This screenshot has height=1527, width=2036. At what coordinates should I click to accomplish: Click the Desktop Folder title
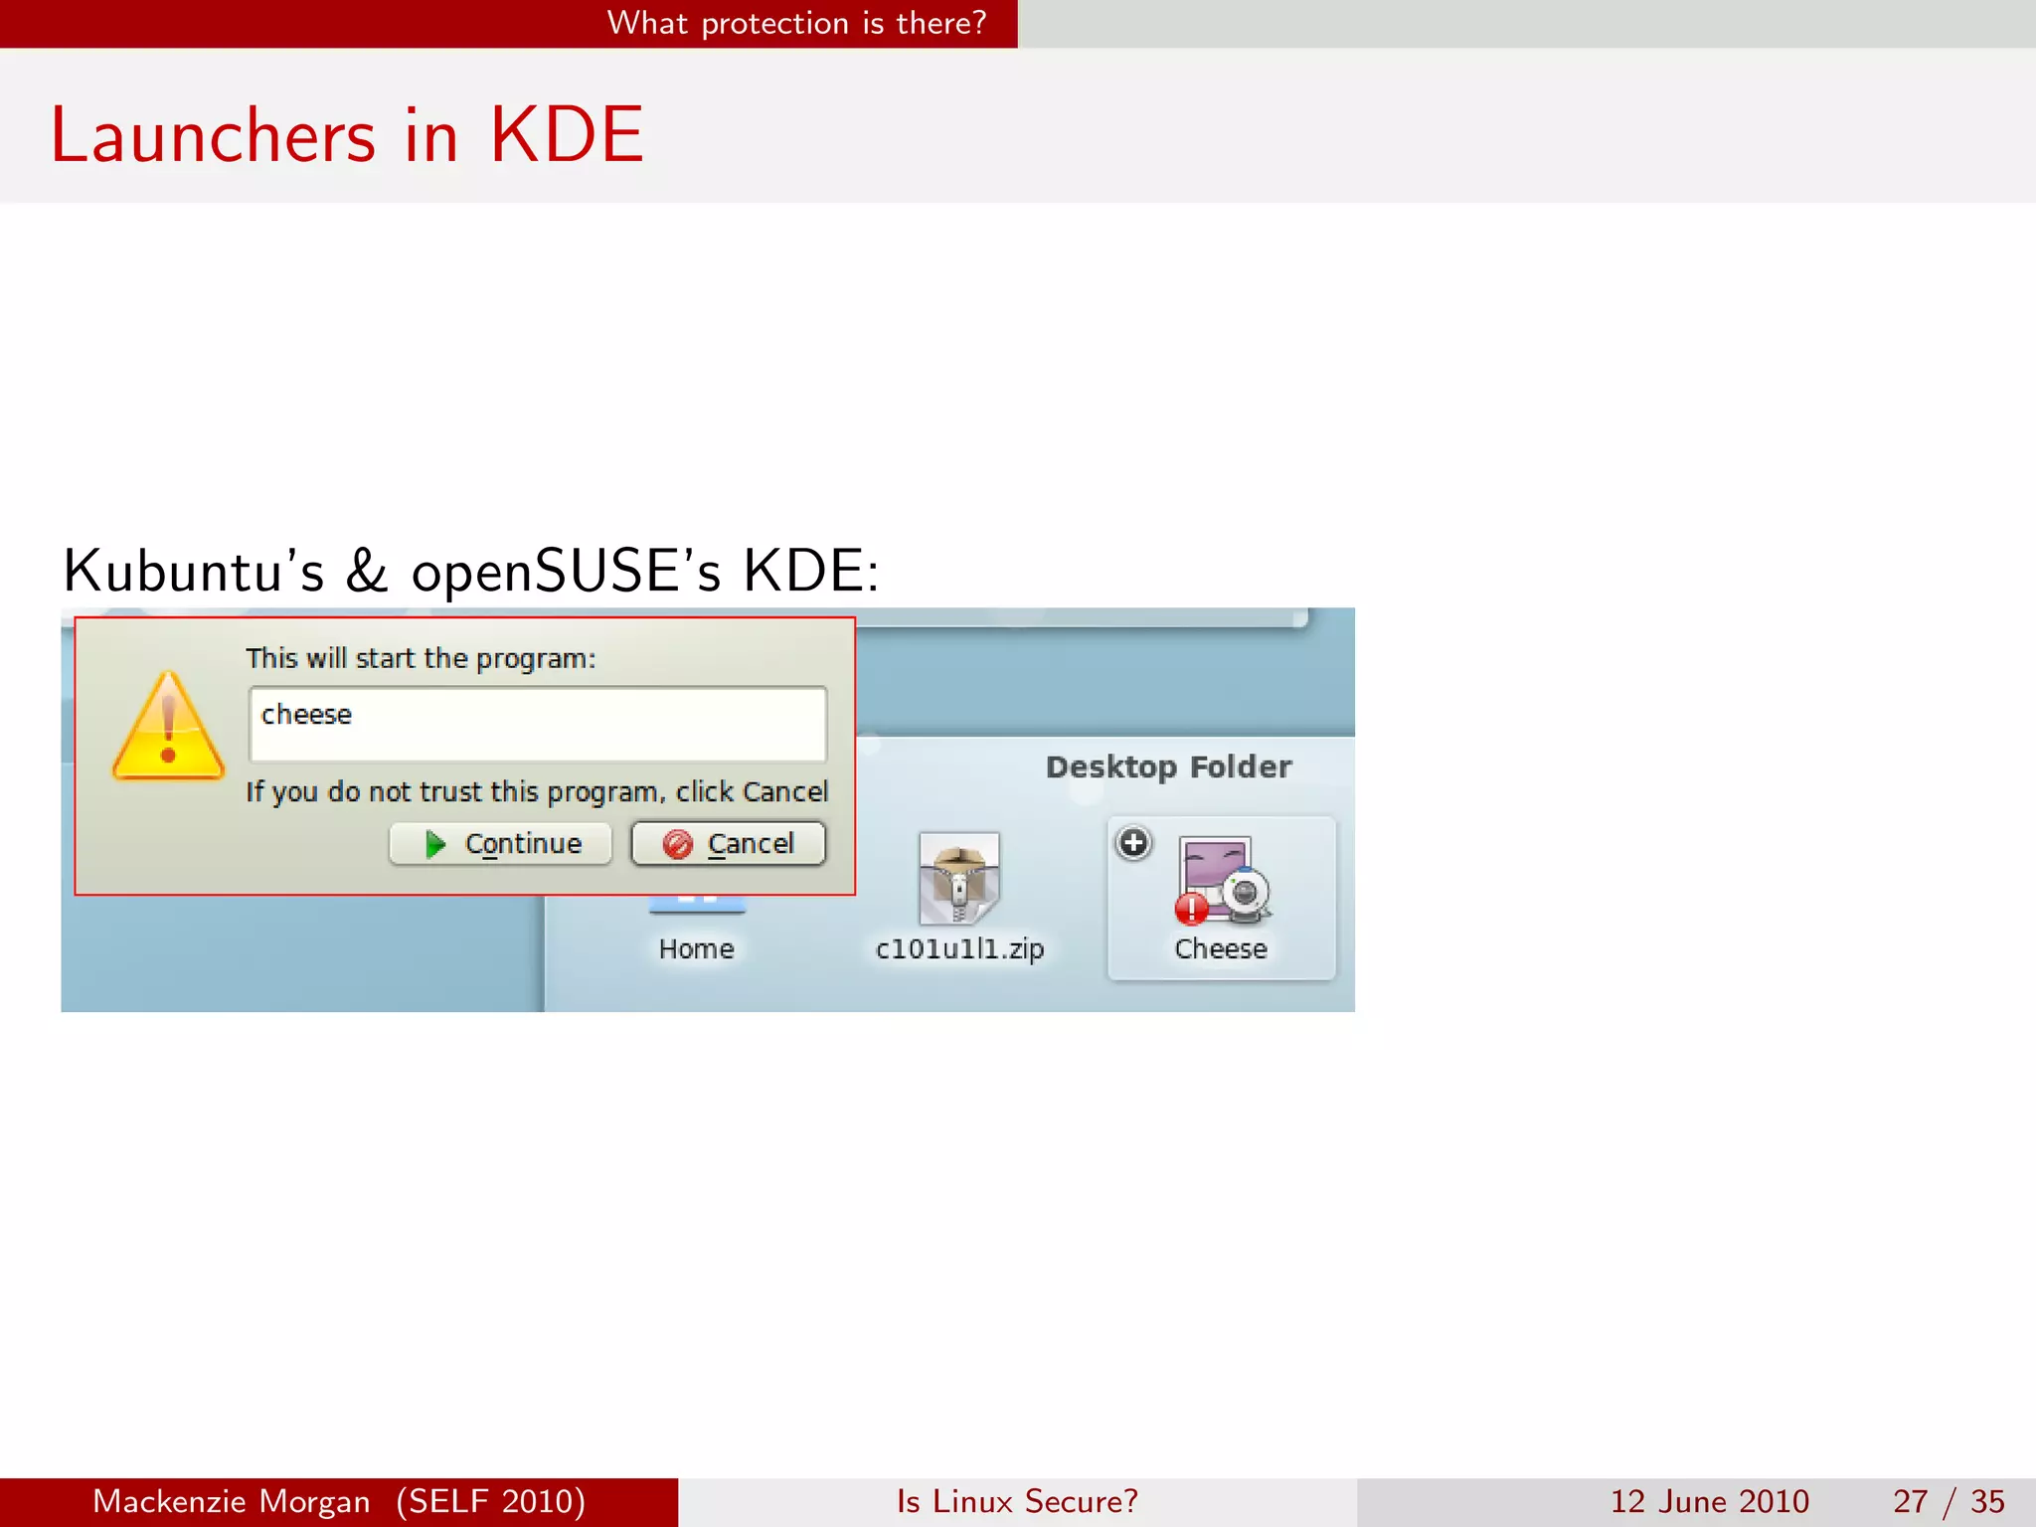pyautogui.click(x=1169, y=767)
